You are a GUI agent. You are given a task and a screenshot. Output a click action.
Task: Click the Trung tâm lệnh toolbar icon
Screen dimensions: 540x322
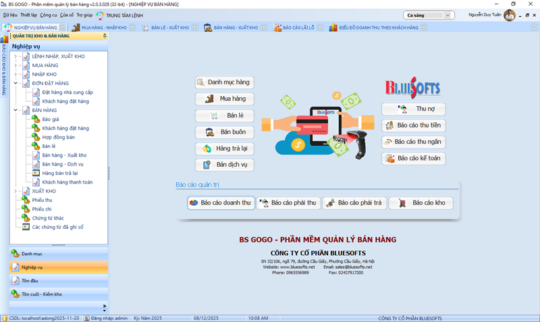100,14
